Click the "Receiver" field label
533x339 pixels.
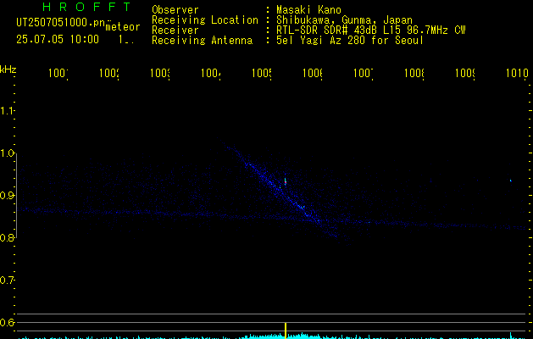[x=175, y=31]
